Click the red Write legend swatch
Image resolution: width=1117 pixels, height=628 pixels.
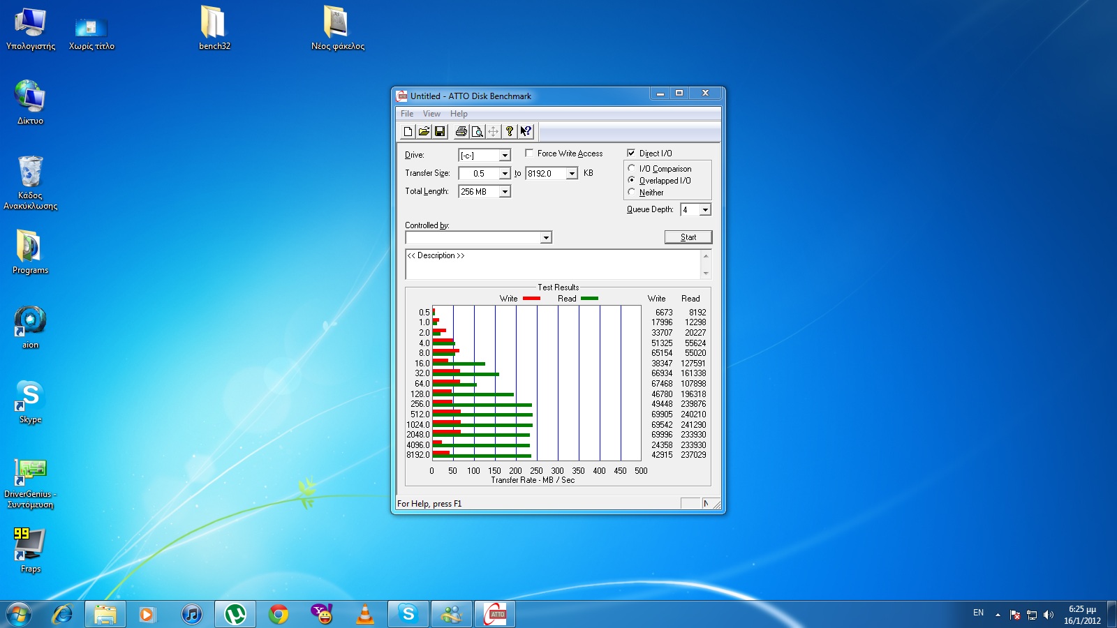coord(531,299)
